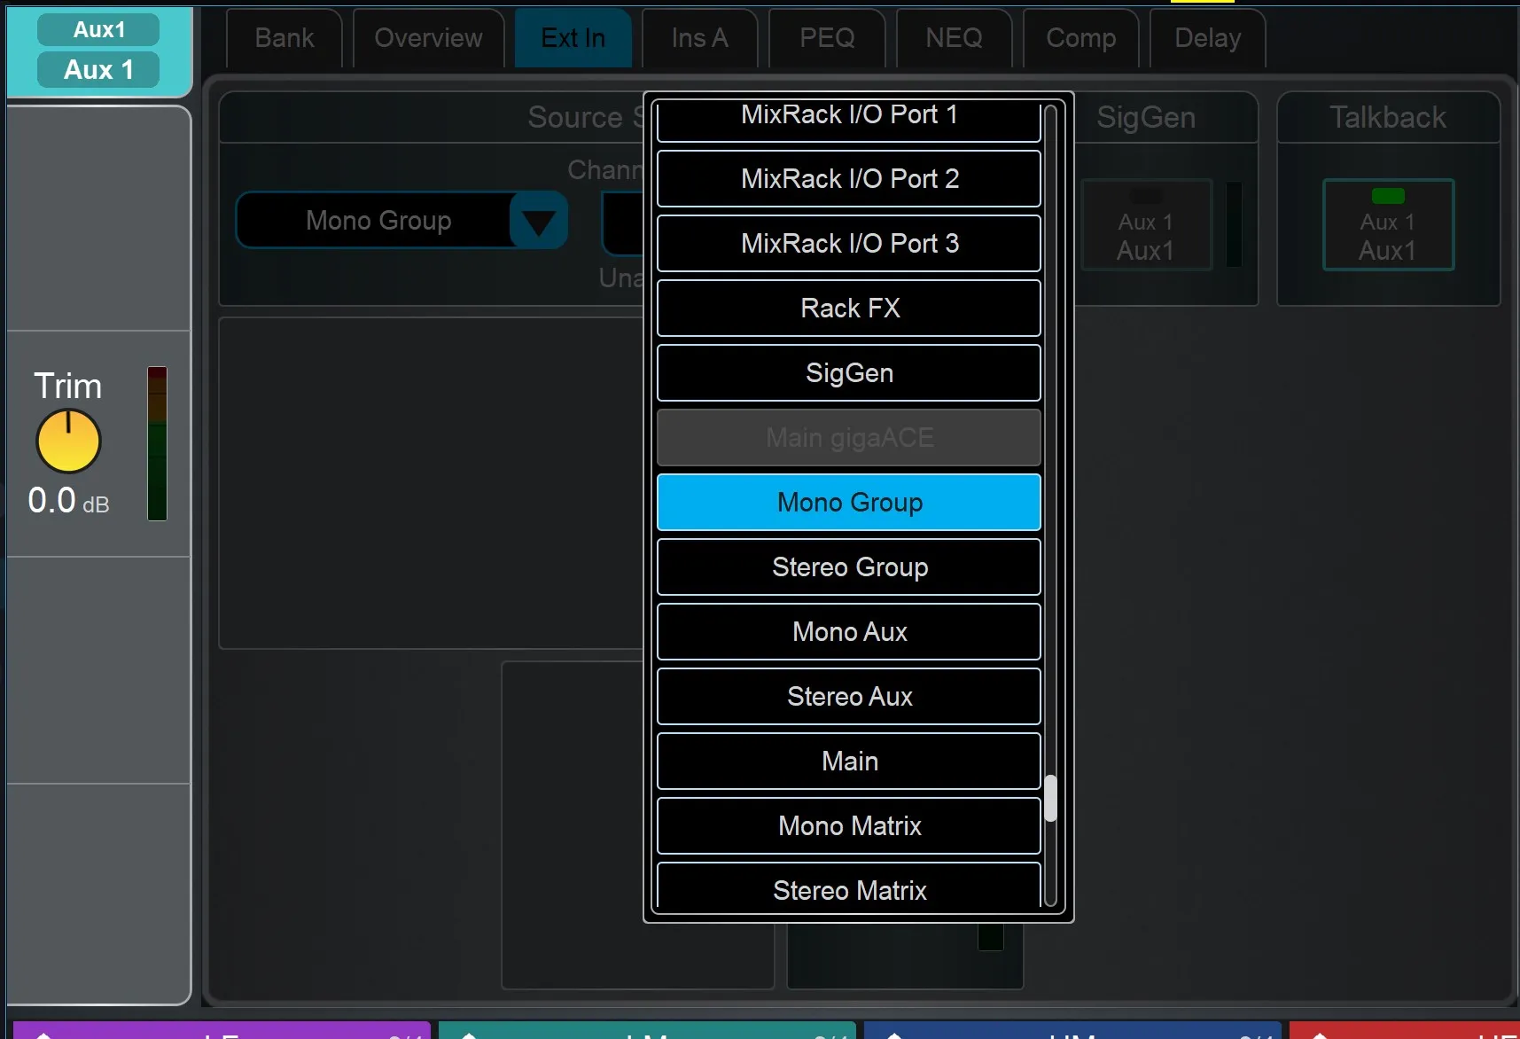Choose Stereo Aux from the list
The height and width of the screenshot is (1039, 1520).
point(849,697)
